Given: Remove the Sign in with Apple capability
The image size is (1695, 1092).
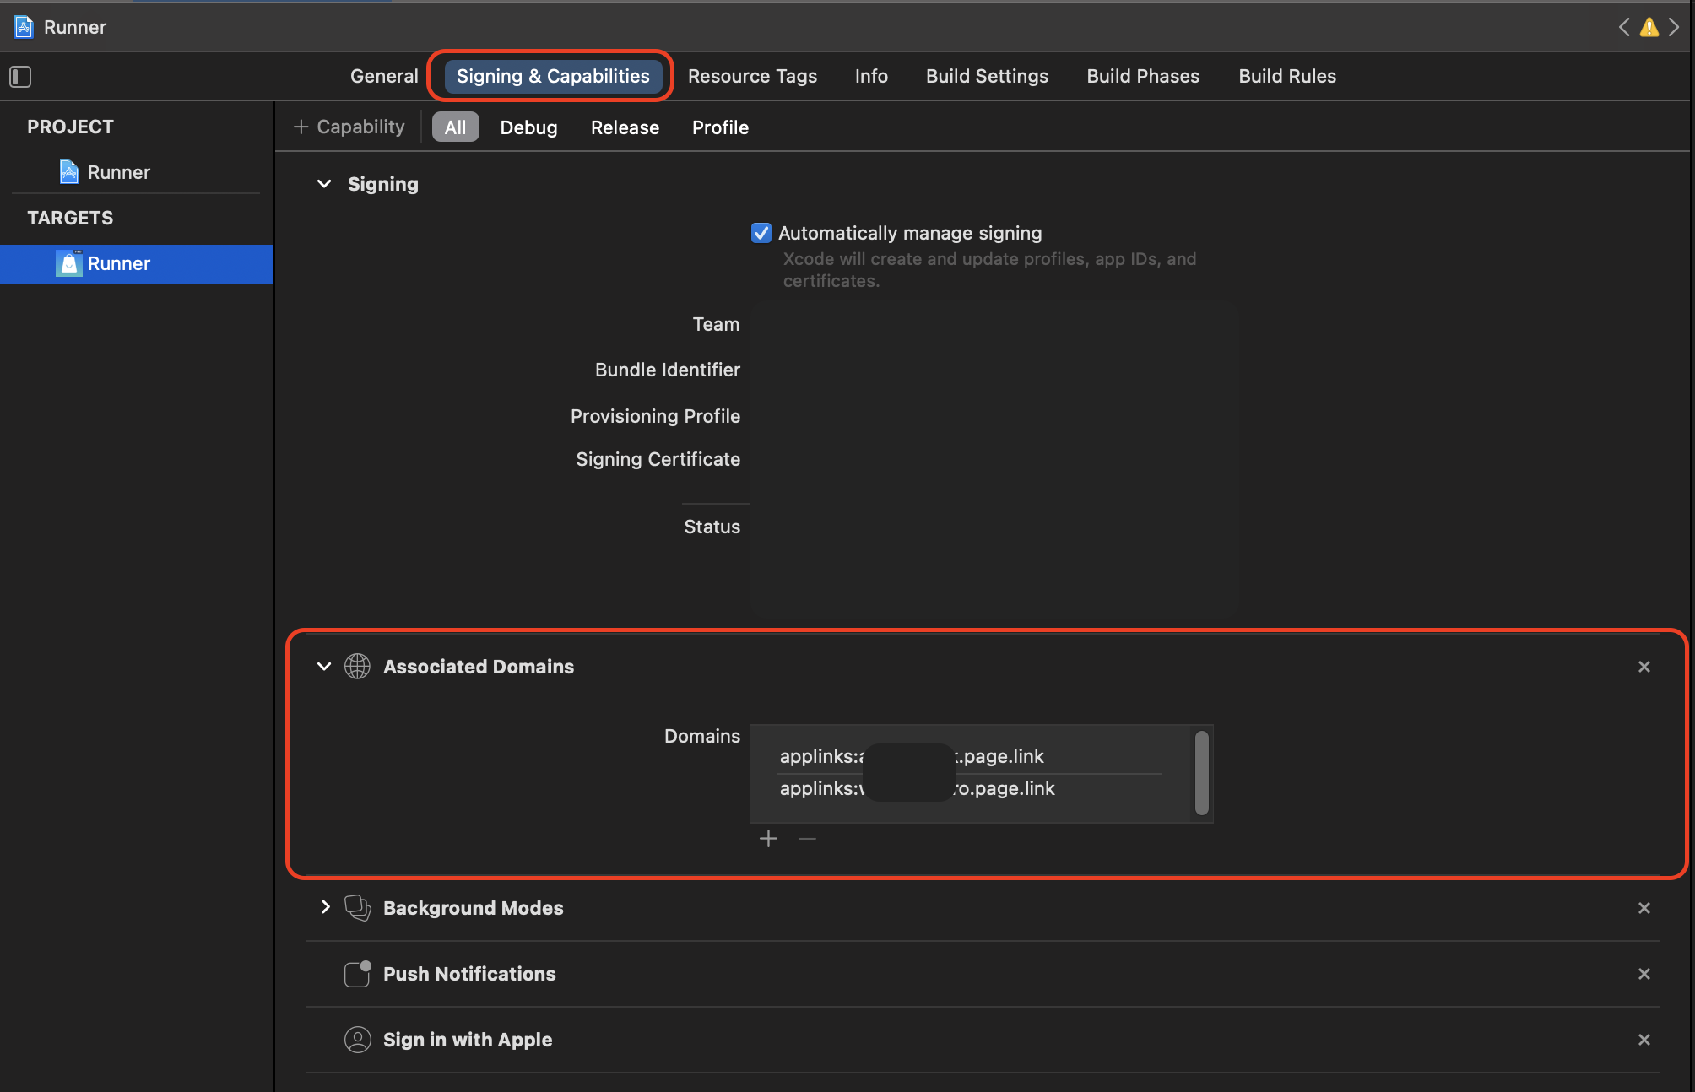Looking at the screenshot, I should tap(1644, 1040).
